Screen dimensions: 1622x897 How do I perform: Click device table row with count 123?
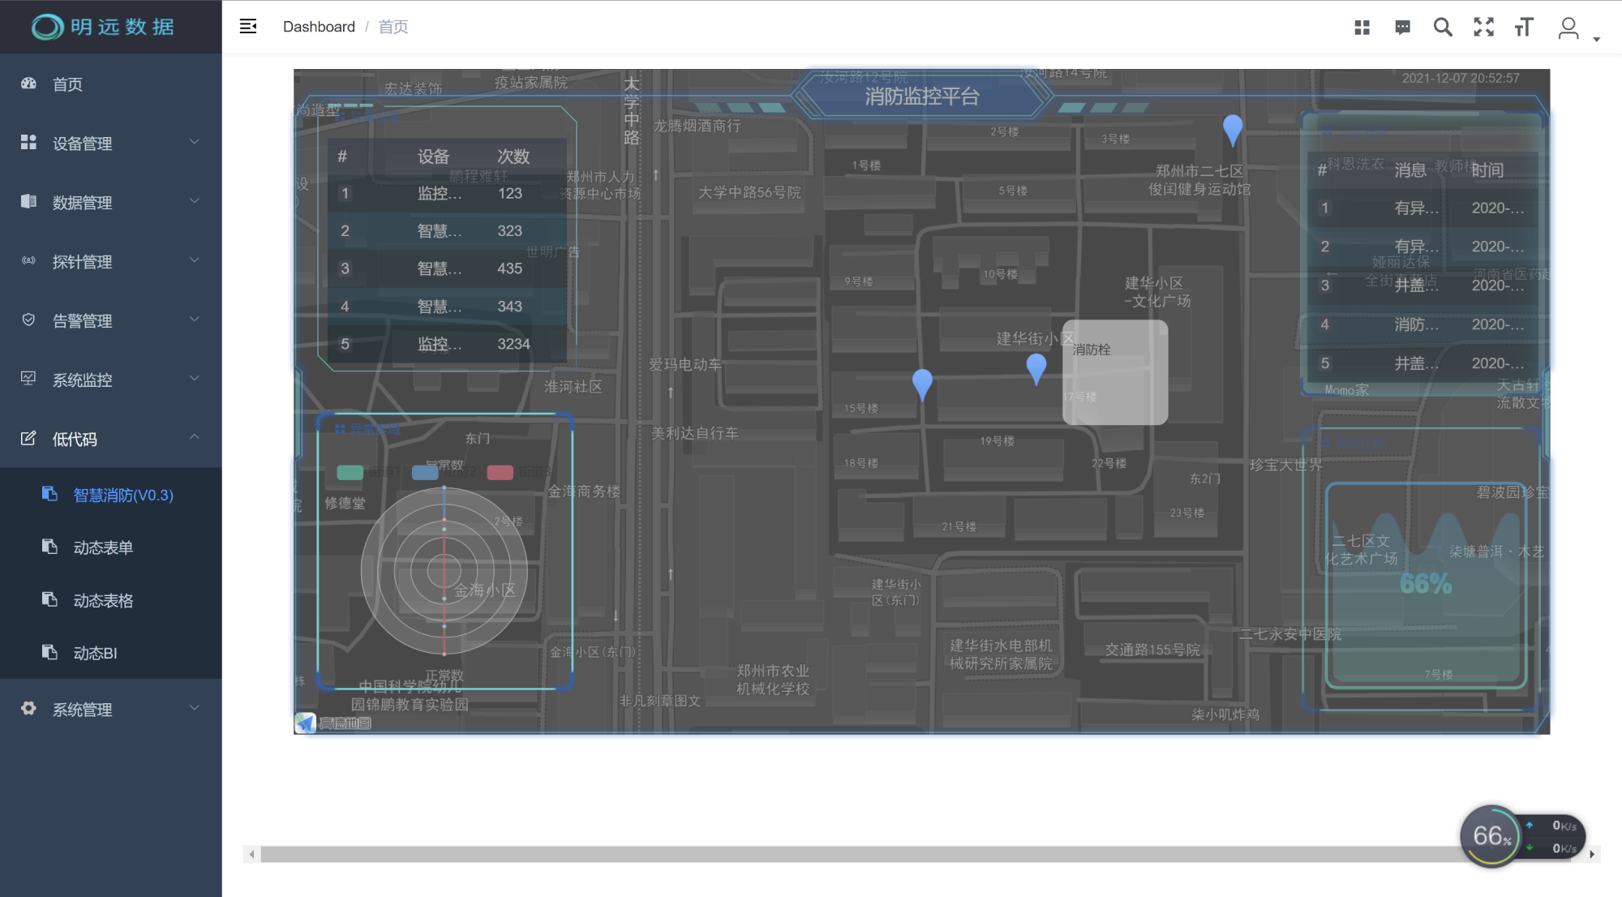pos(447,193)
